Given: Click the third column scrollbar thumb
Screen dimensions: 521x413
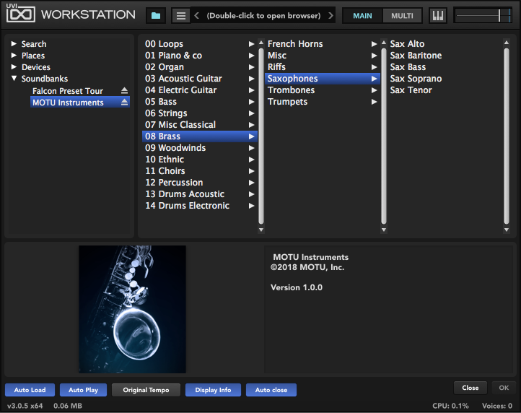Looking at the screenshot, I should pyautogui.click(x=507, y=136).
